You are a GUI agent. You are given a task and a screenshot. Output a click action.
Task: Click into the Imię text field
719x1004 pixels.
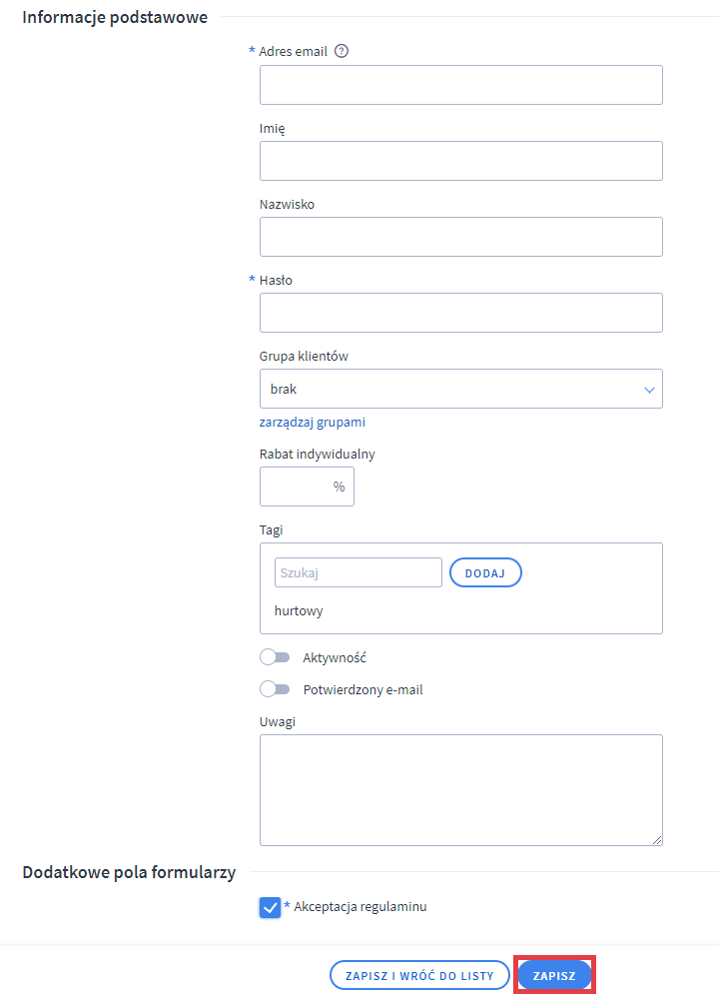(x=460, y=161)
